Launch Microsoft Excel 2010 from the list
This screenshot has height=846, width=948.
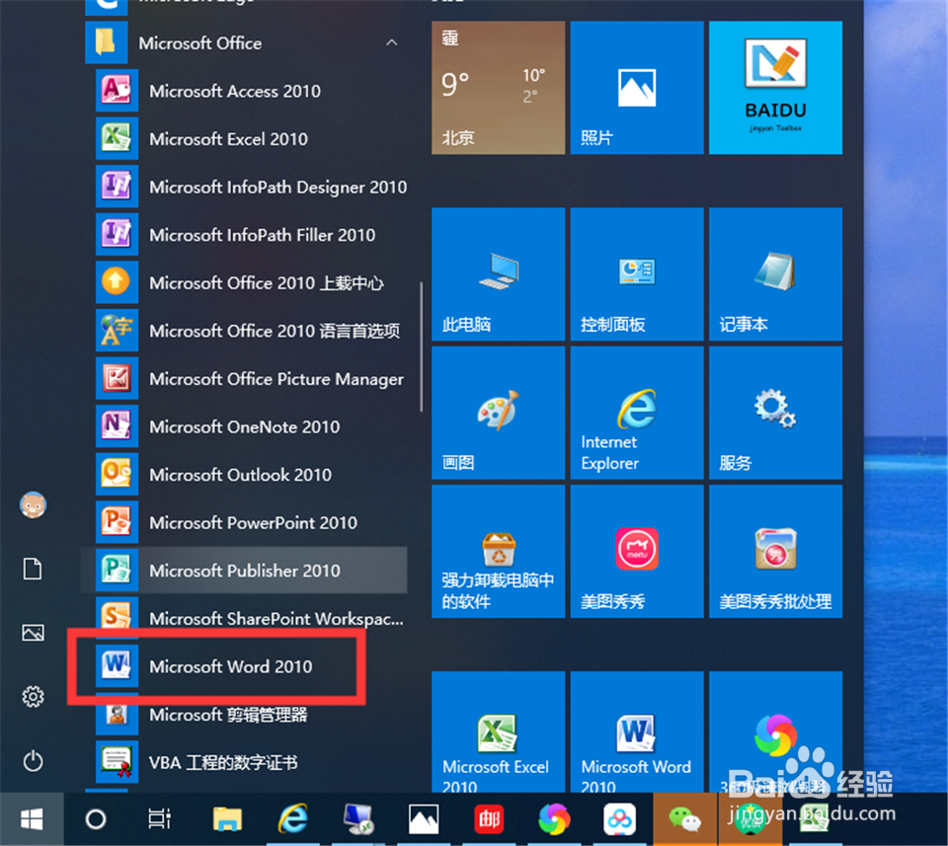point(245,139)
